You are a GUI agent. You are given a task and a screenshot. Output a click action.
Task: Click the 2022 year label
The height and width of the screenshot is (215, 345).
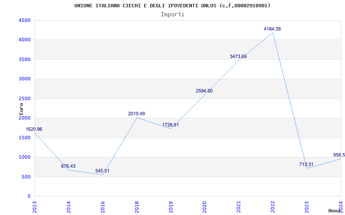(273, 207)
